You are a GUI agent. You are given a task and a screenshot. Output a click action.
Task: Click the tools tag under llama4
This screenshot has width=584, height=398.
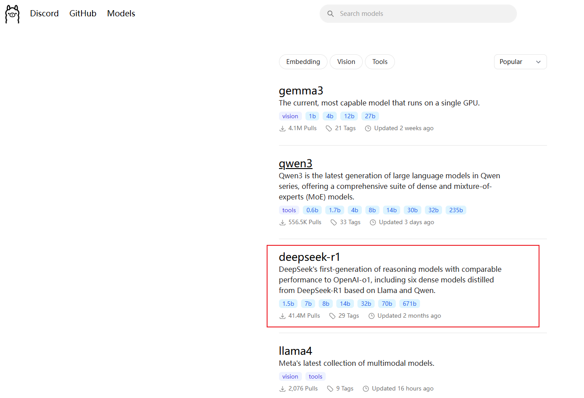pos(316,377)
